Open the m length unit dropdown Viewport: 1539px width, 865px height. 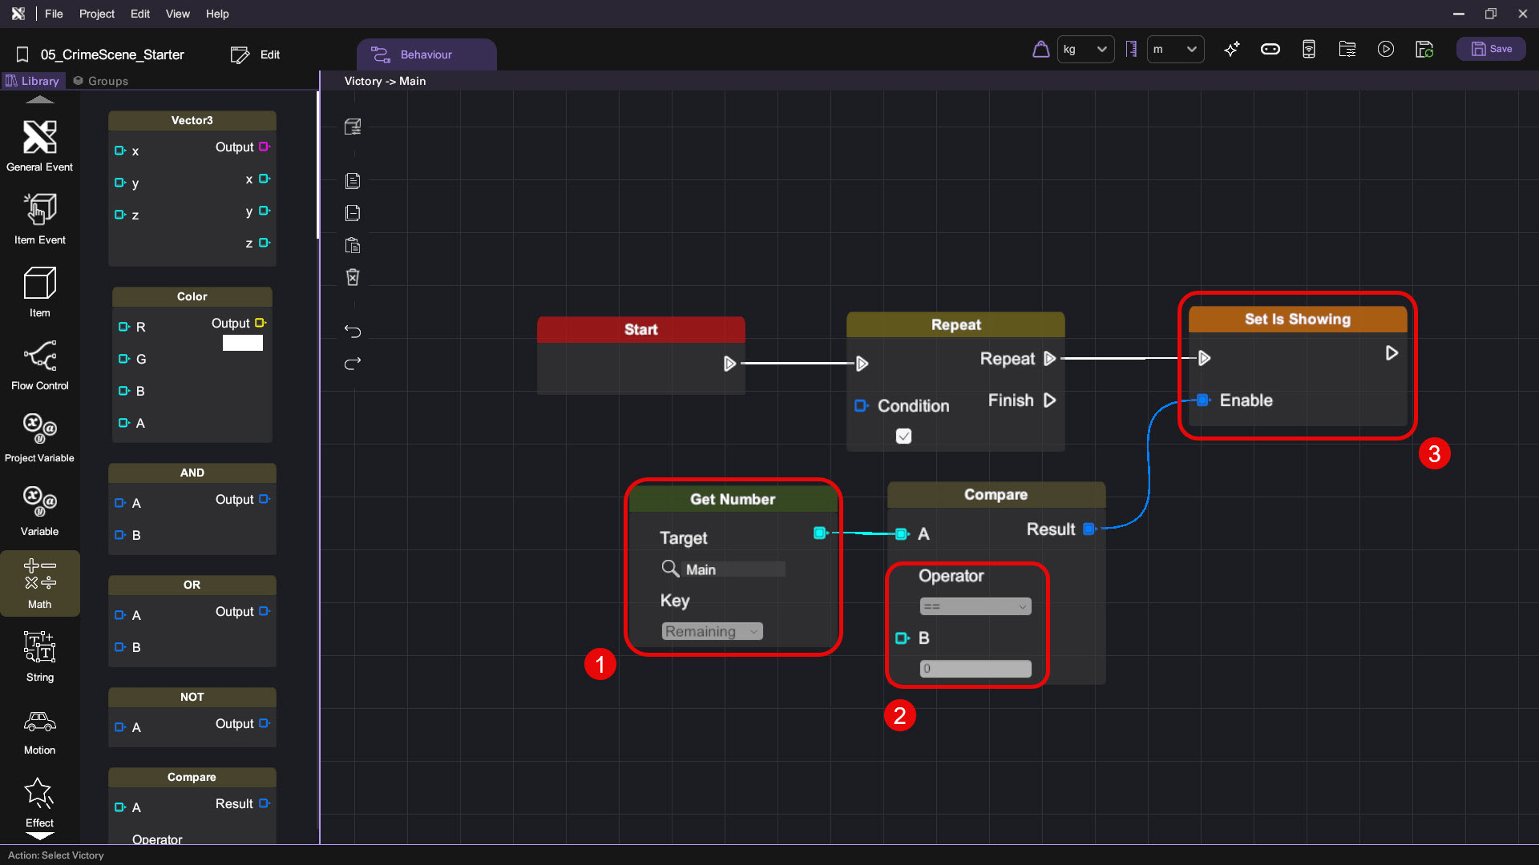[1175, 50]
